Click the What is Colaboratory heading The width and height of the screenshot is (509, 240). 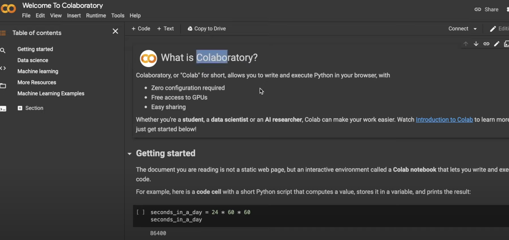[209, 57]
